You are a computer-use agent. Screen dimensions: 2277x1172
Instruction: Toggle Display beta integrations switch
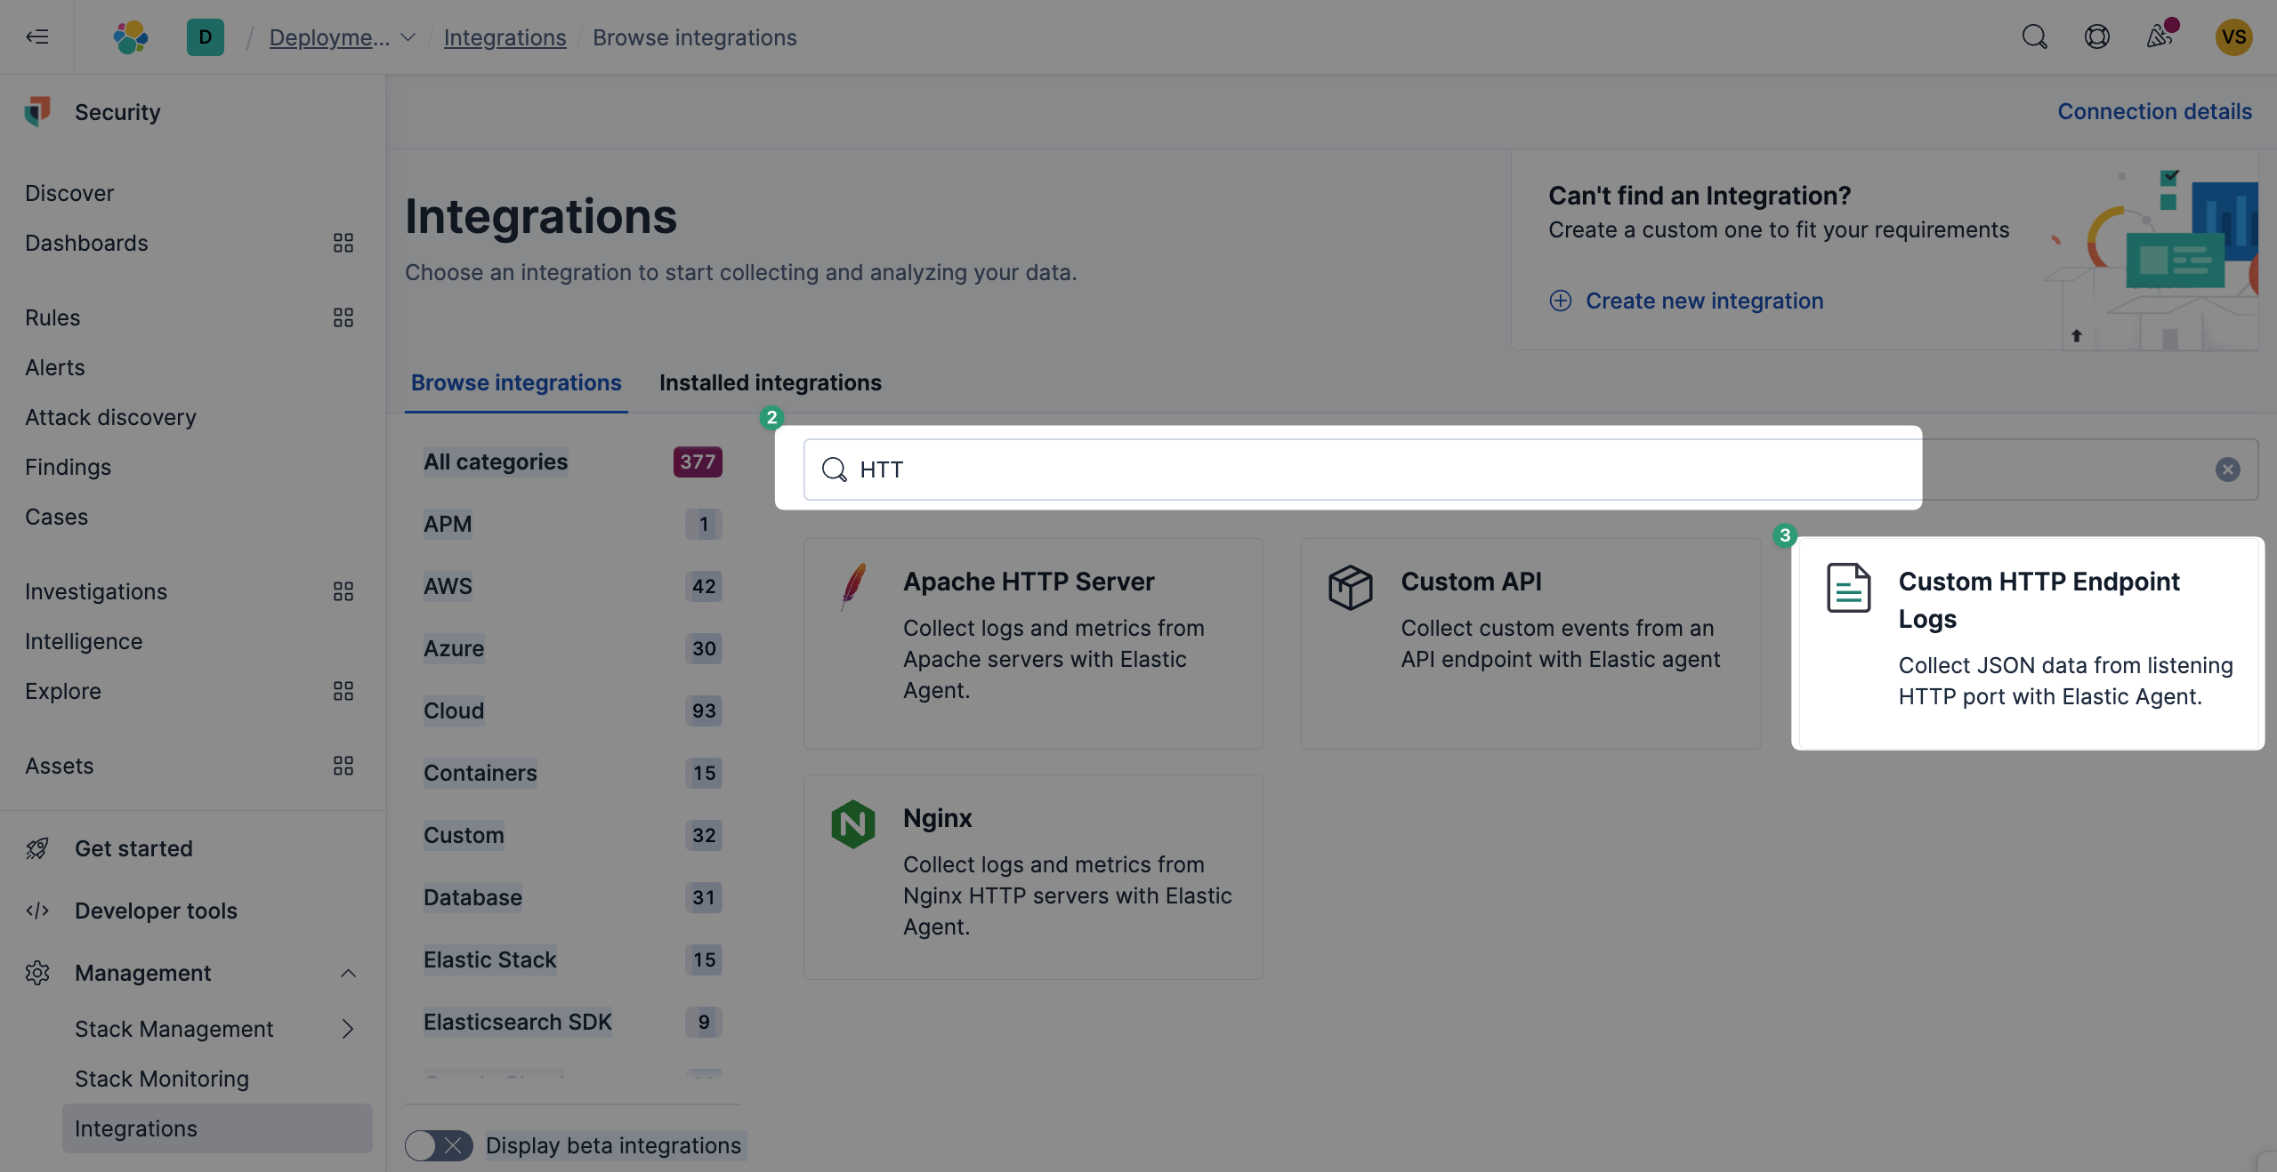(x=439, y=1145)
